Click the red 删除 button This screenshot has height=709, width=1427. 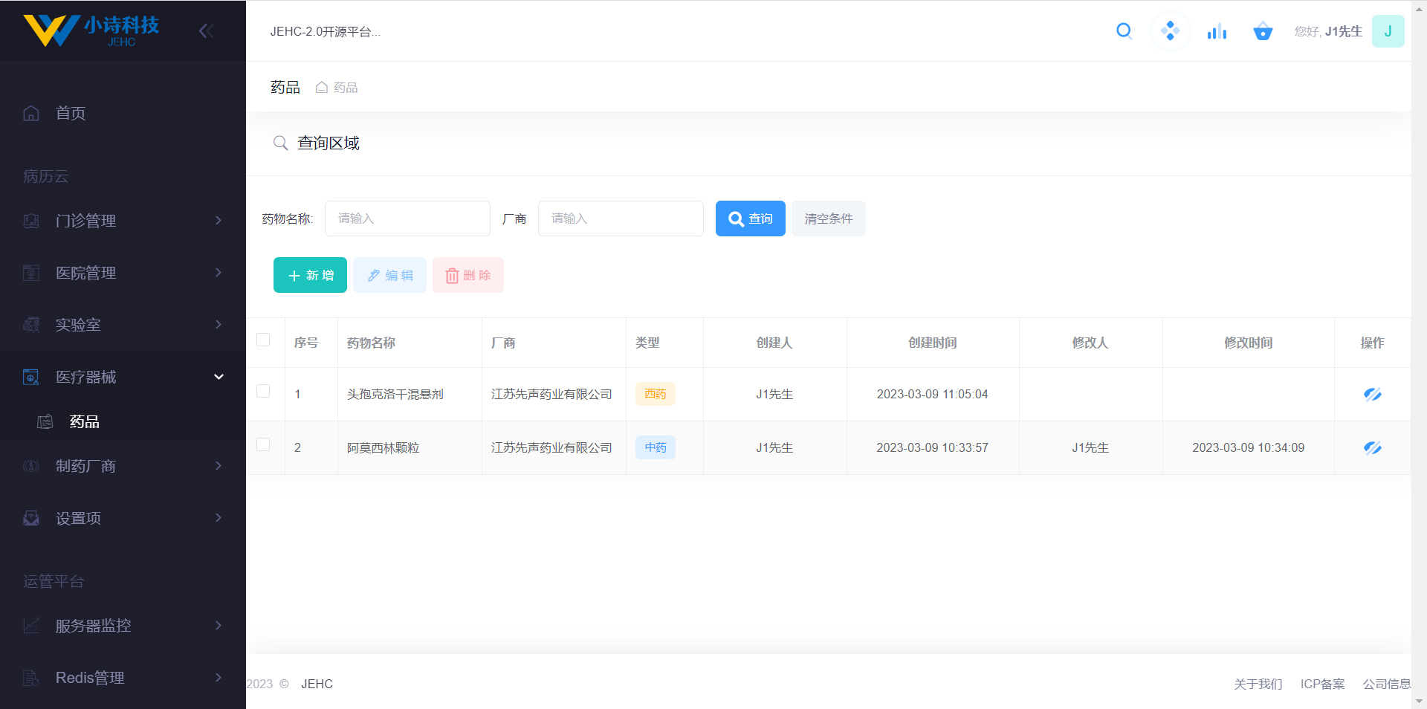[x=468, y=275]
